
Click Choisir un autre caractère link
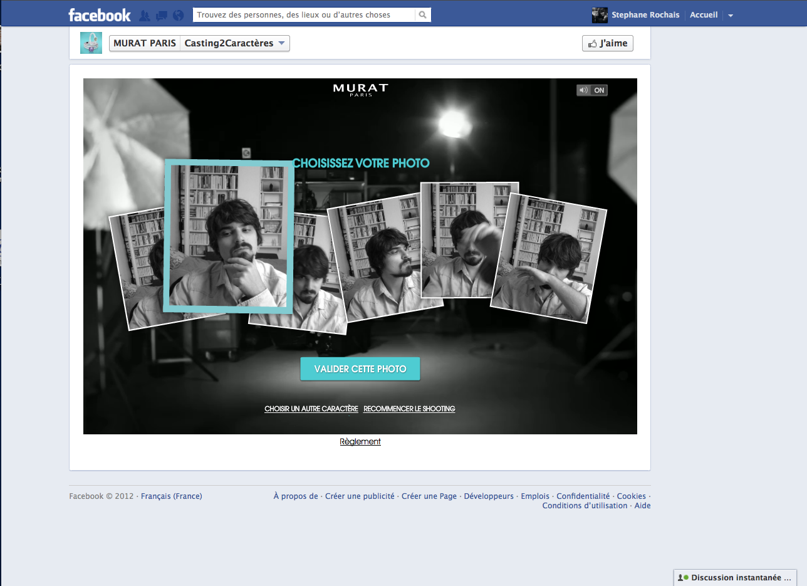pyautogui.click(x=311, y=409)
